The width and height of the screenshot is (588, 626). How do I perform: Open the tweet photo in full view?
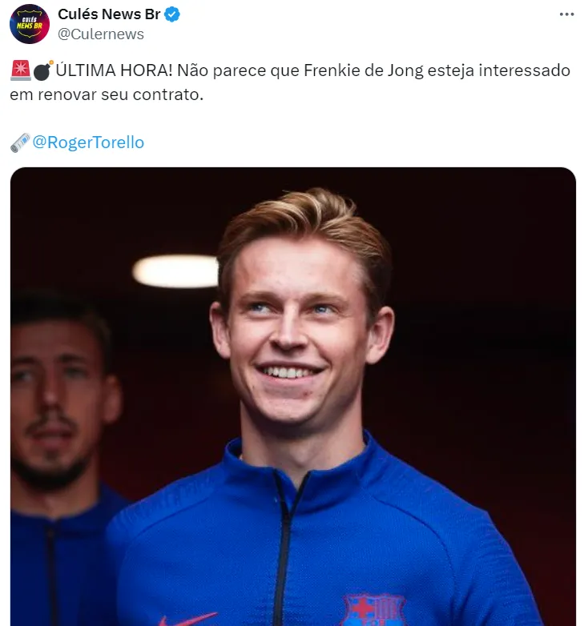(x=293, y=396)
